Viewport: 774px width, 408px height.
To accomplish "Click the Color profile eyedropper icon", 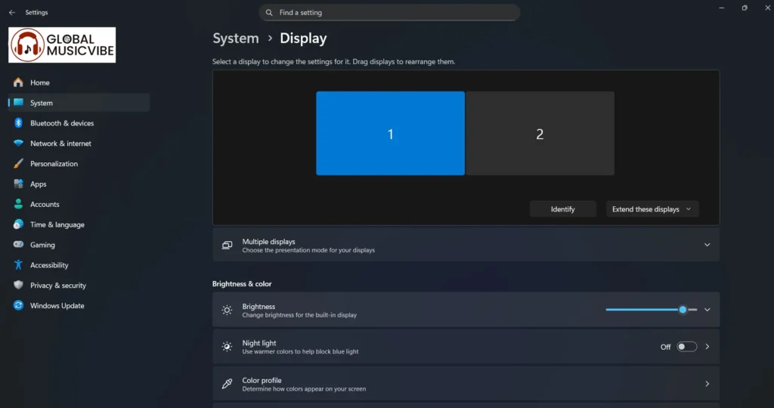I will point(227,384).
